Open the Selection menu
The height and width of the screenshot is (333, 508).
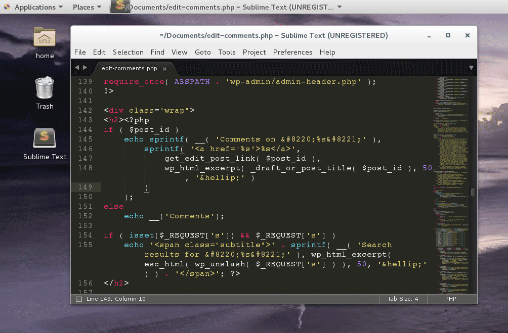coord(128,52)
